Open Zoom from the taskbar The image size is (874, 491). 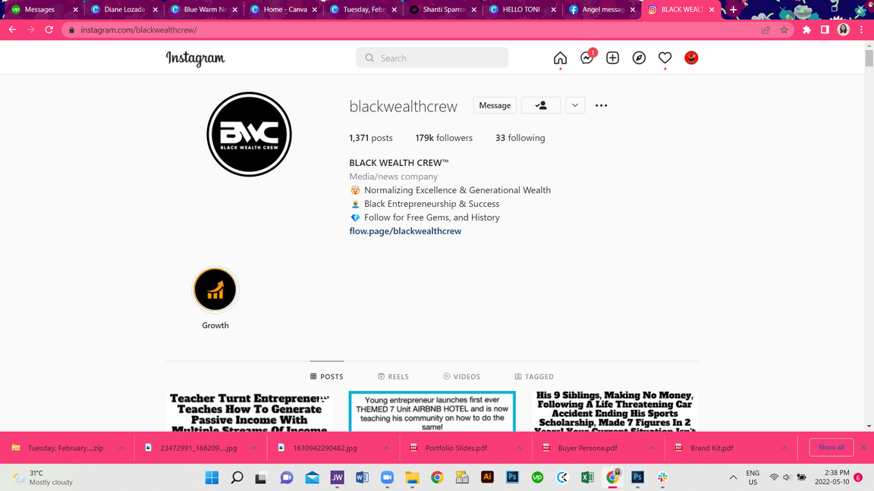[387, 477]
